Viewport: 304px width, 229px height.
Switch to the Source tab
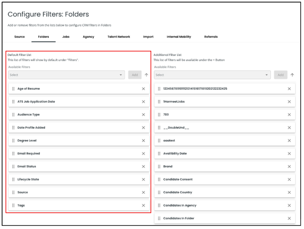coord(20,37)
